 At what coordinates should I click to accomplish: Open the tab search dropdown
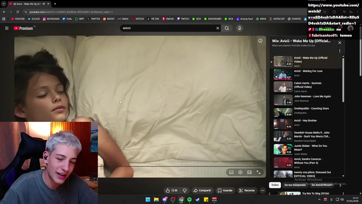4,4
